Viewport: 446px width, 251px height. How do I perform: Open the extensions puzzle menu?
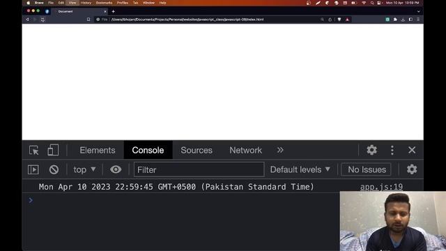tap(395, 20)
